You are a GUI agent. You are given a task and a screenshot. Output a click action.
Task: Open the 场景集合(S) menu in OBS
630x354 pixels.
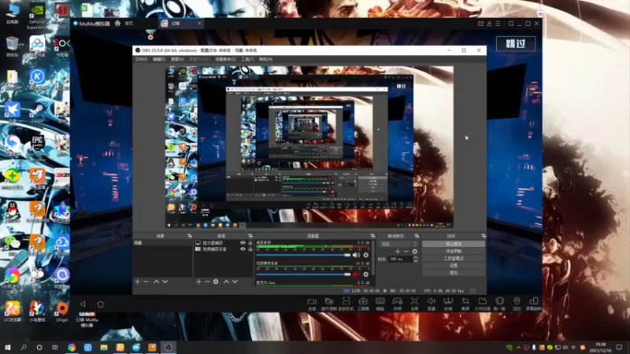tap(225, 60)
